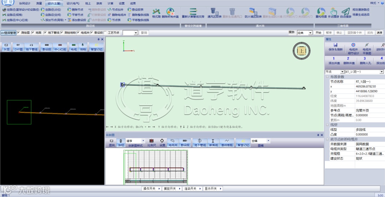Open the 操作开关 menu

[x=152, y=189]
